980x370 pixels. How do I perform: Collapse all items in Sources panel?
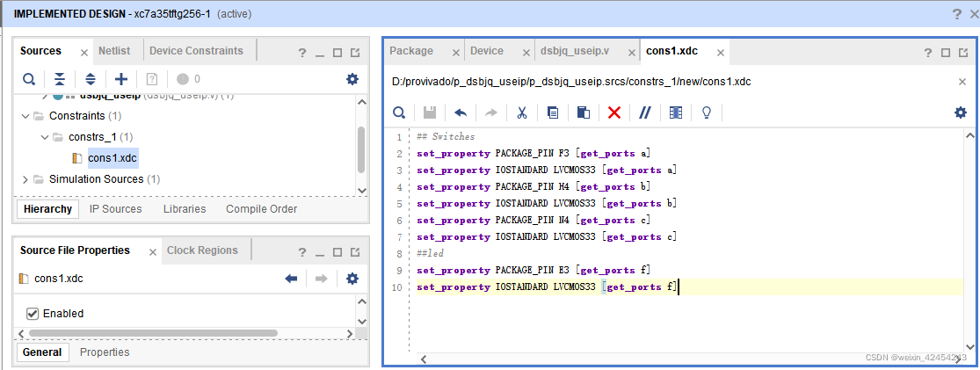tap(60, 79)
